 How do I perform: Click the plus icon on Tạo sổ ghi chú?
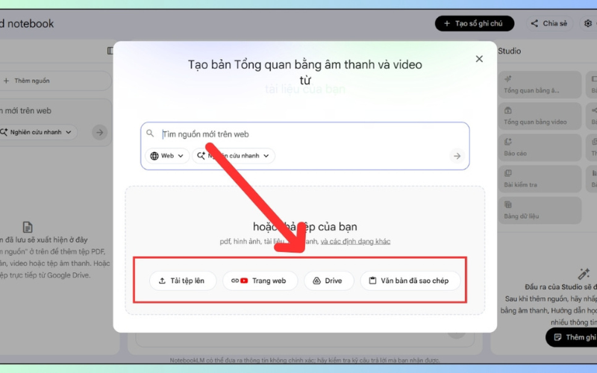(447, 24)
